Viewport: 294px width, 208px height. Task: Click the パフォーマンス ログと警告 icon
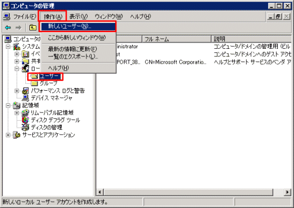(25, 91)
